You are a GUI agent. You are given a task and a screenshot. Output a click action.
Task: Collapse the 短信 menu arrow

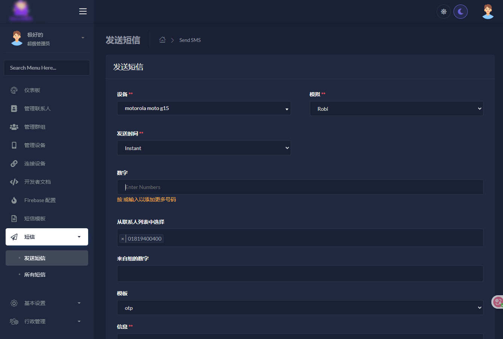[79, 237]
